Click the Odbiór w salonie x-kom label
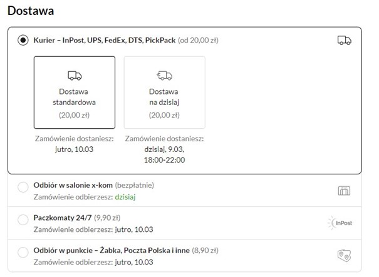 [x=73, y=185]
